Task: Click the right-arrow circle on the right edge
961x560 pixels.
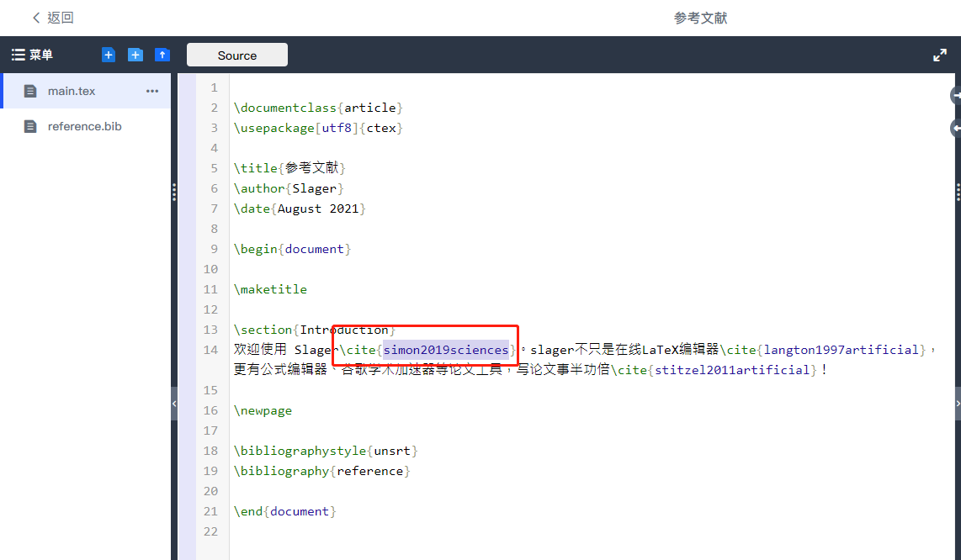Action: point(954,97)
